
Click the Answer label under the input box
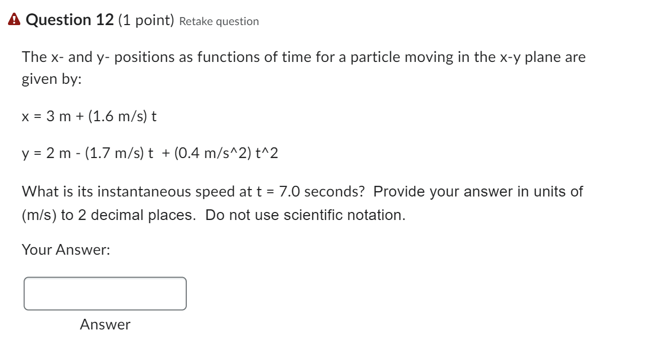[x=105, y=325]
